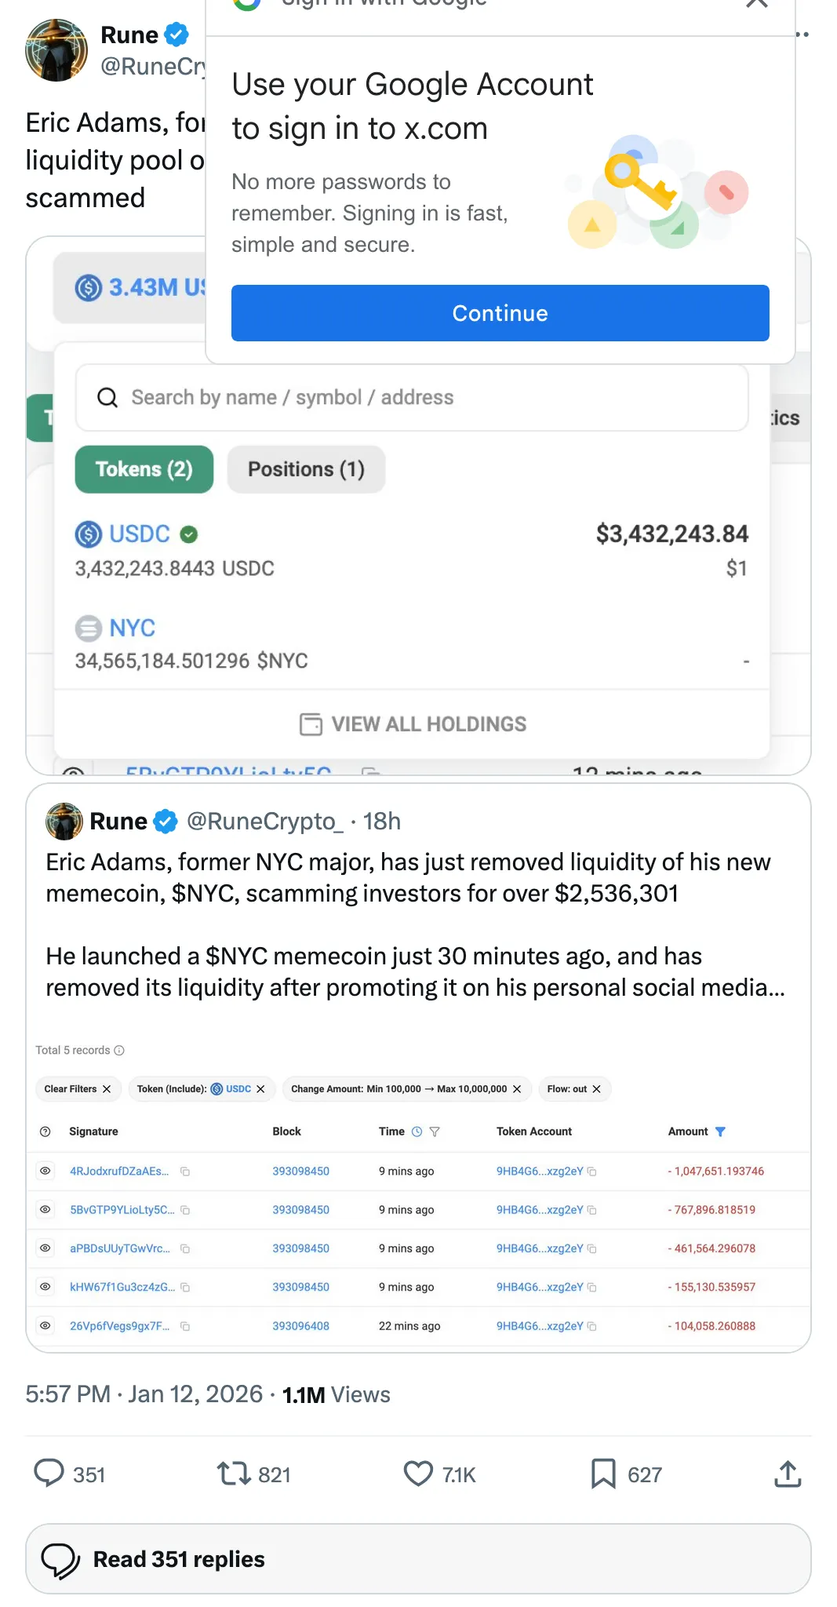Toggle eye icon for kHW67f1 row

[45, 1287]
